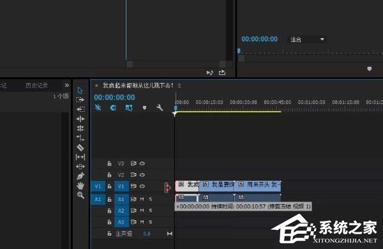Toggle sync lock on track A2
The height and width of the screenshot is (249, 383).
click(133, 211)
